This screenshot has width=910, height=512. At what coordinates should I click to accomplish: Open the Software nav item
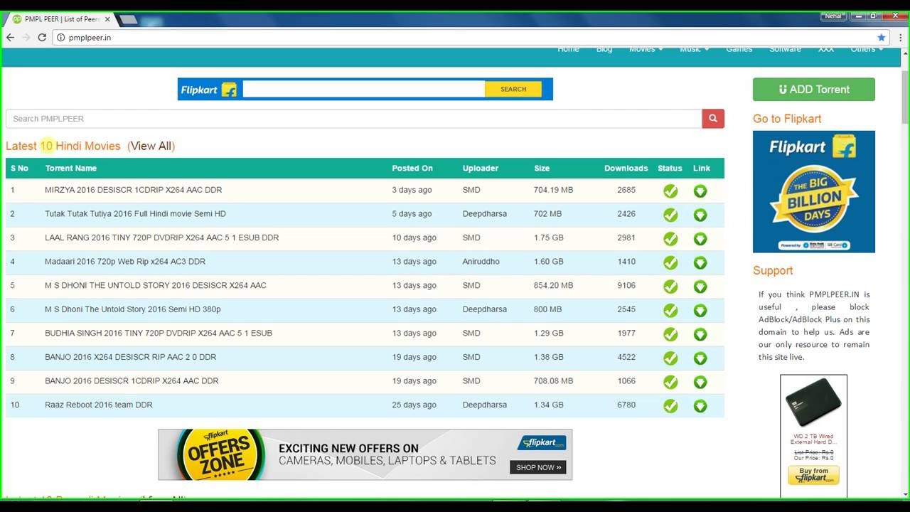pos(785,49)
